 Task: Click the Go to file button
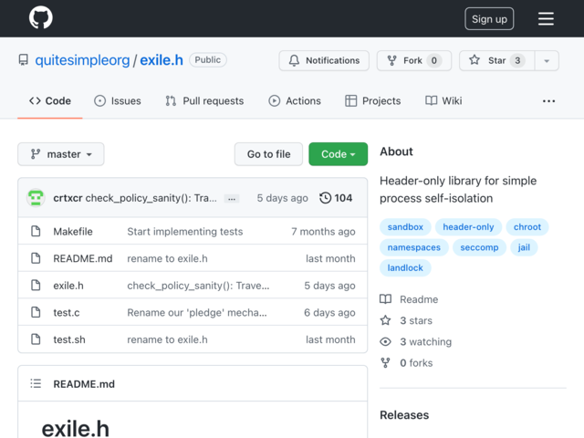click(268, 154)
